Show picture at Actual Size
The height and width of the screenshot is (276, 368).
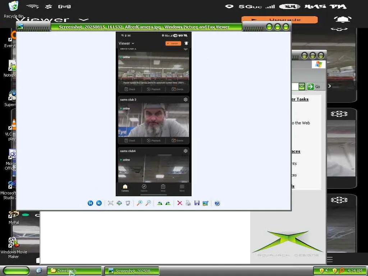click(x=119, y=203)
